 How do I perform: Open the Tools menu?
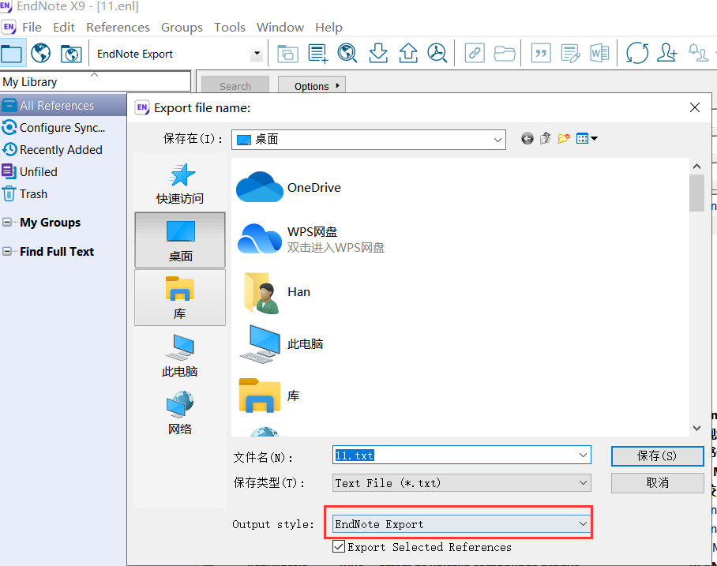(x=230, y=28)
